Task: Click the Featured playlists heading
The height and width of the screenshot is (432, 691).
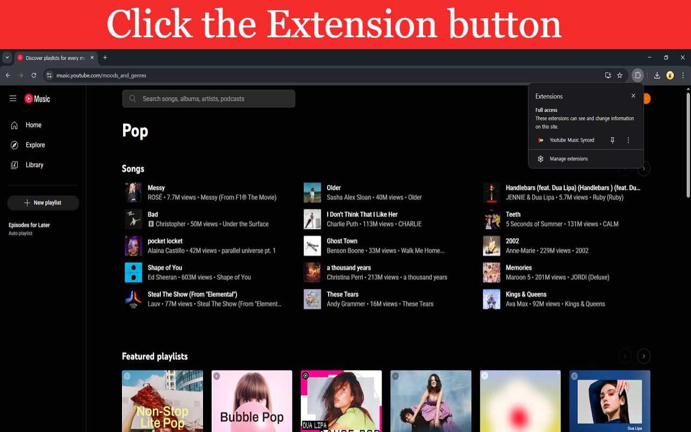Action: click(x=155, y=356)
